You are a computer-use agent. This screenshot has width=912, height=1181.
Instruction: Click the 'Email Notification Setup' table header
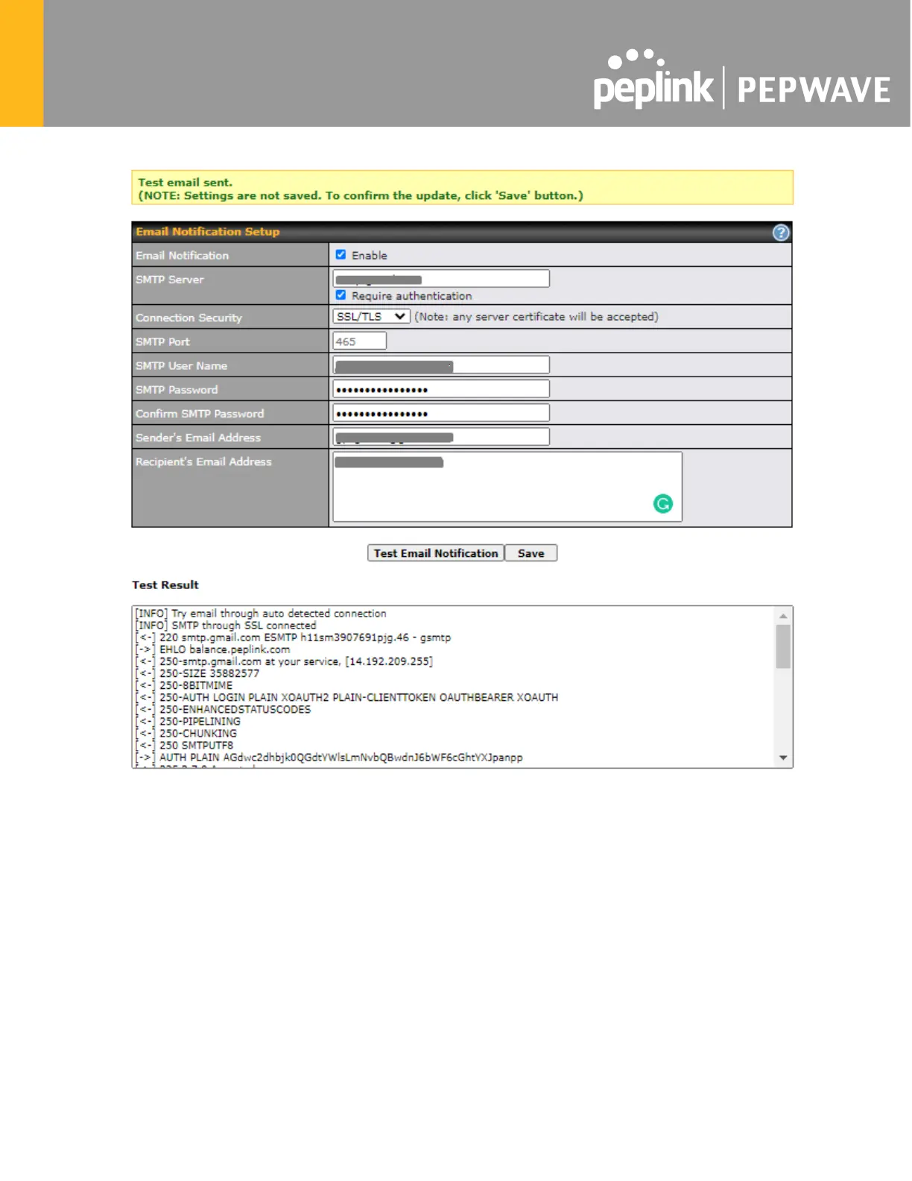(x=462, y=232)
